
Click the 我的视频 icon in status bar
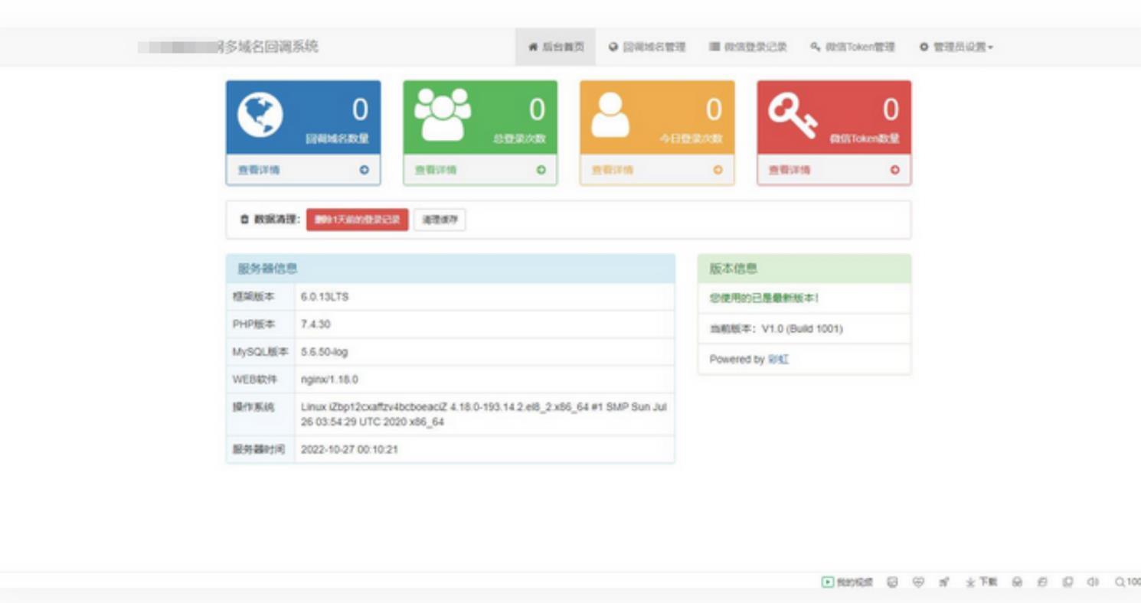point(828,582)
